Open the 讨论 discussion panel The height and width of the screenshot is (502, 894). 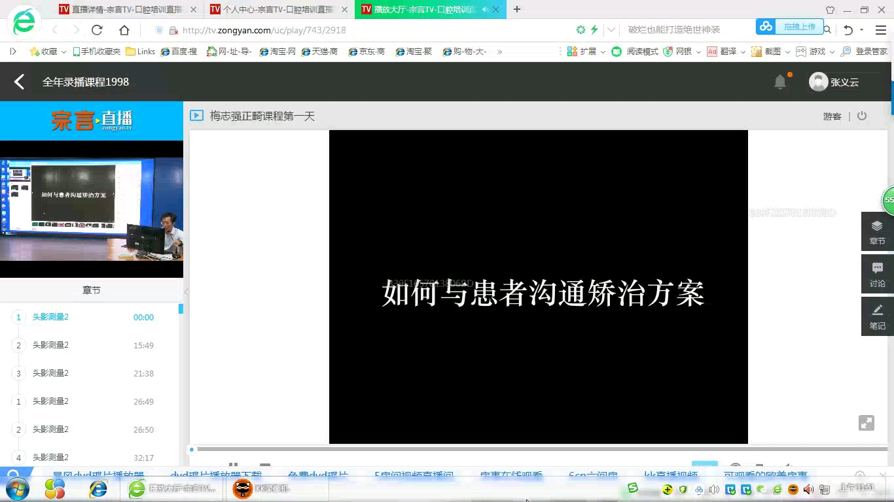pos(878,275)
